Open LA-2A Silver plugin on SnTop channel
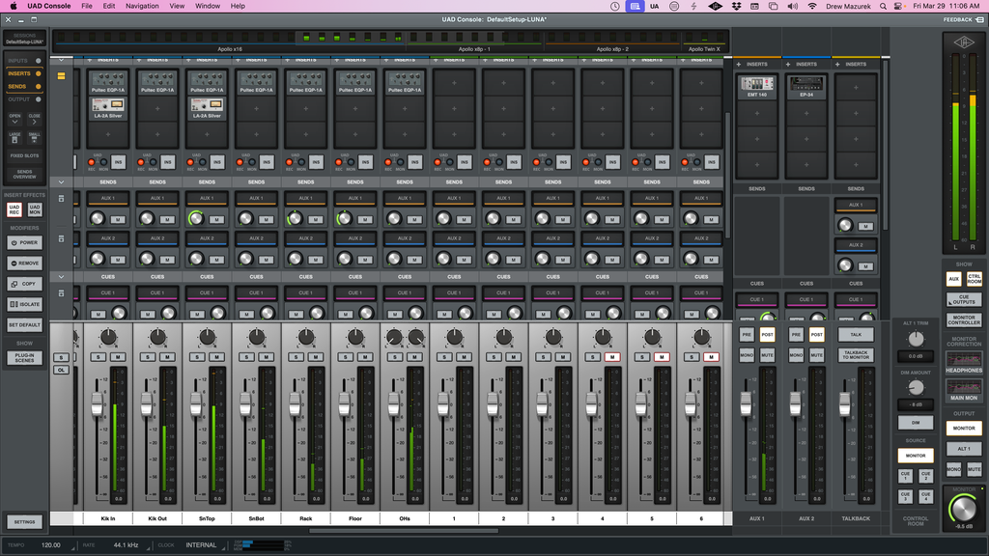 pos(207,108)
